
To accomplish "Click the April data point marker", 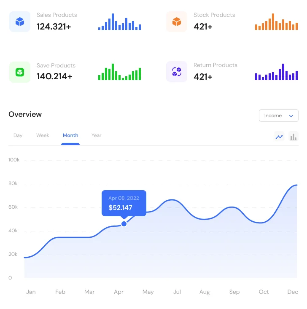I will (x=124, y=224).
